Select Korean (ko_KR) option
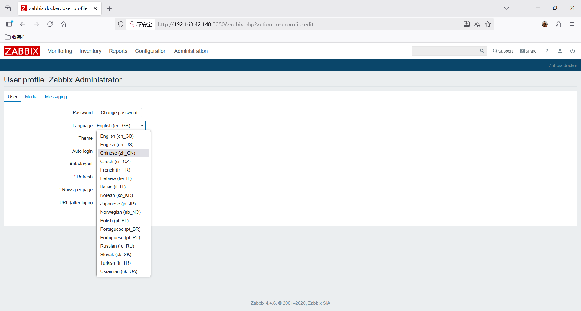Image resolution: width=581 pixels, height=311 pixels. [x=123, y=195]
